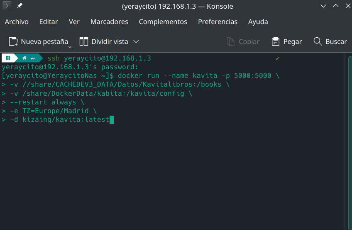Open the Preferencias menu

(x=218, y=22)
